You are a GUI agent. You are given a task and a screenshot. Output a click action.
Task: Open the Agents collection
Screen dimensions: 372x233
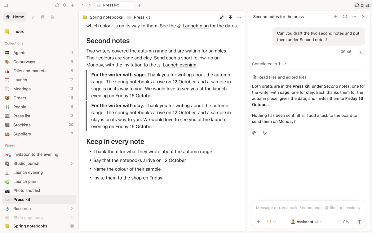tap(39, 53)
